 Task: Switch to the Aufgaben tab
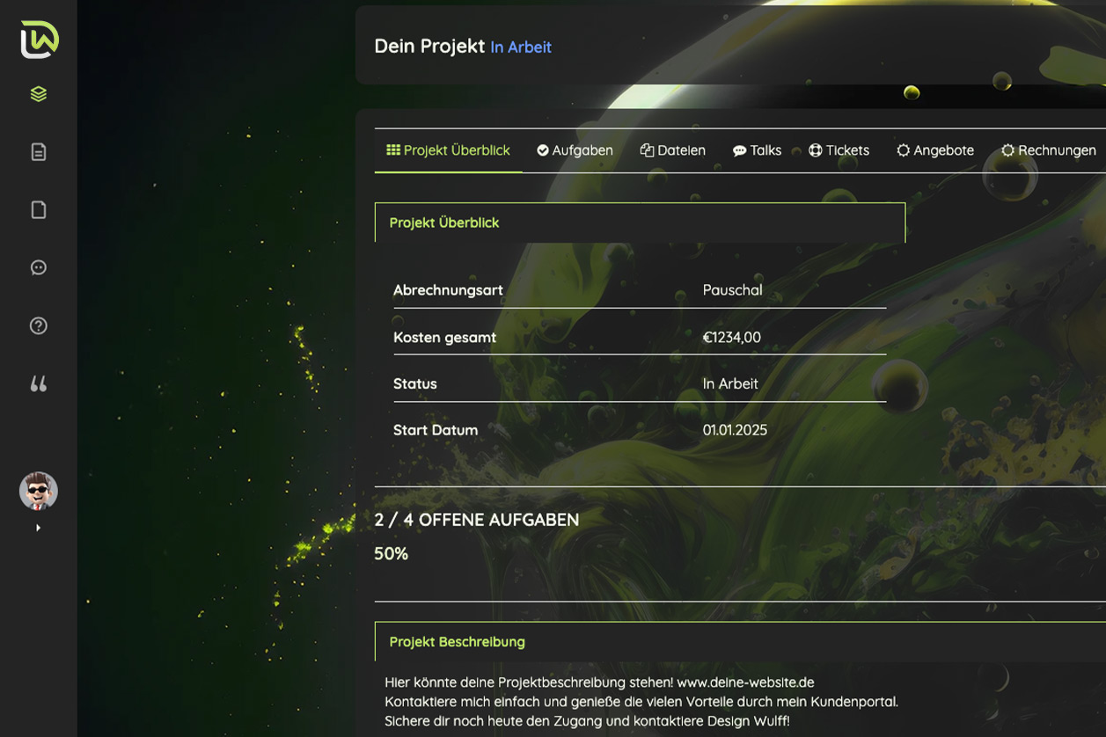pos(575,150)
